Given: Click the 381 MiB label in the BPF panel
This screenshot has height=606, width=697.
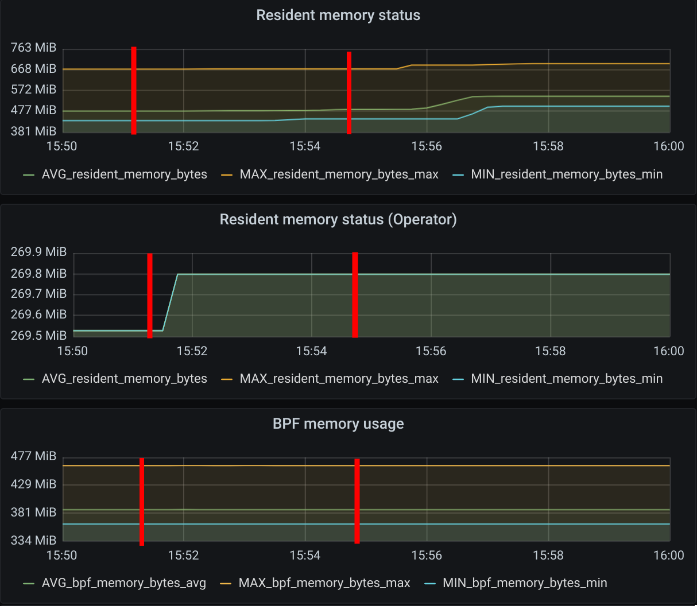Looking at the screenshot, I should [x=34, y=512].
